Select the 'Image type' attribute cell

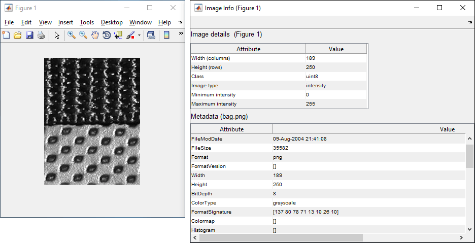pos(248,85)
